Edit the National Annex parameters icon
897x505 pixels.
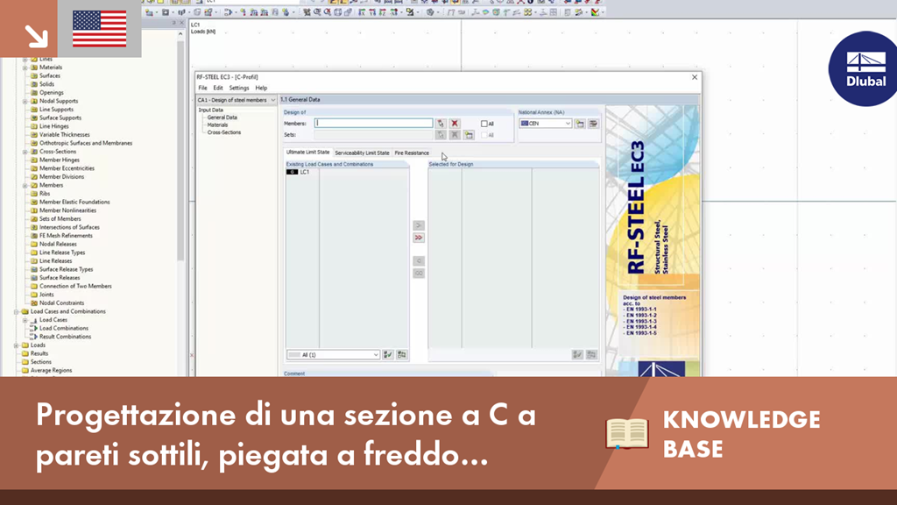tap(593, 124)
